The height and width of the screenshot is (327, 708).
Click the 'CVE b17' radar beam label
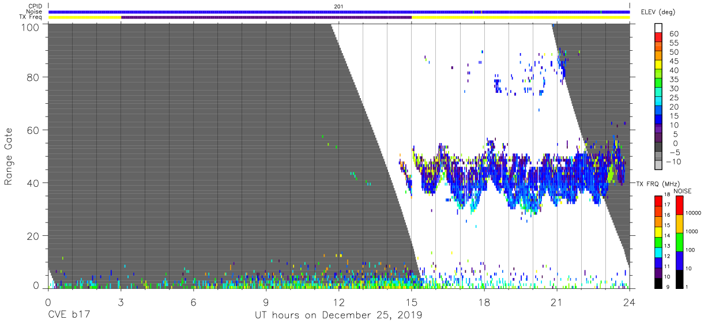tap(69, 315)
